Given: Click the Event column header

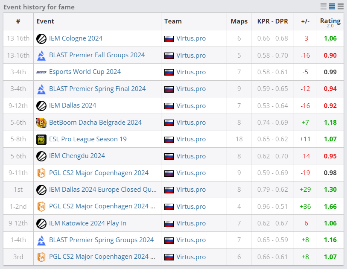Looking at the screenshot, I should (x=45, y=21).
